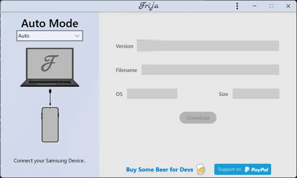This screenshot has height=178, width=297.
Task: Open the three-dot options menu
Action: pyautogui.click(x=237, y=6)
